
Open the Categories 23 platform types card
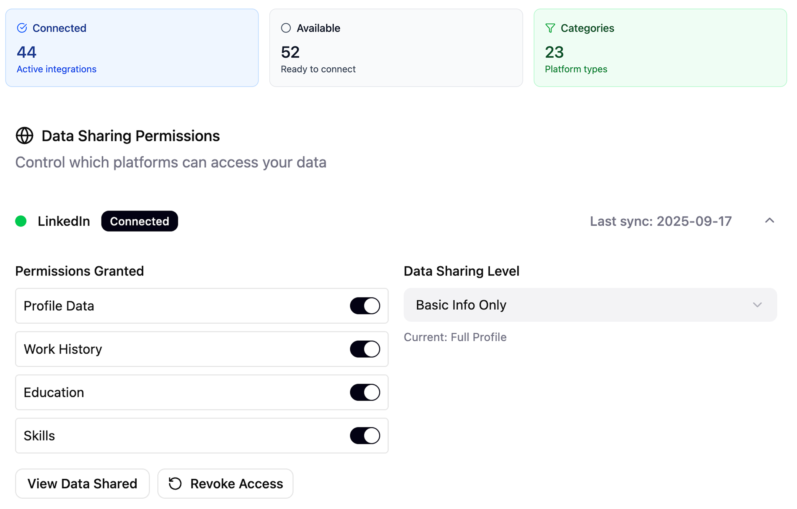pos(660,48)
